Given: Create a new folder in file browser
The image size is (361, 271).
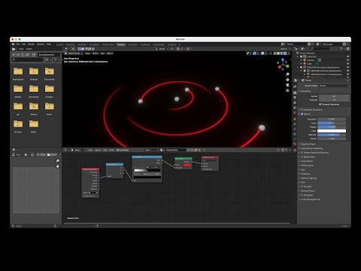Looking at the screenshot, I should tap(34, 55).
